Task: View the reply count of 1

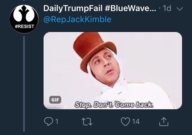Action: coord(57,122)
